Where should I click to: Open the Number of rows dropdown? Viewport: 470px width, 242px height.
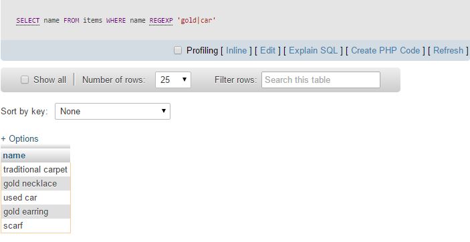click(173, 80)
